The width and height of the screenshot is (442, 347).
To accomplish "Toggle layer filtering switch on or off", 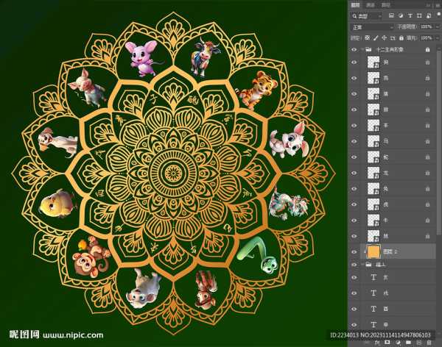I will point(438,15).
